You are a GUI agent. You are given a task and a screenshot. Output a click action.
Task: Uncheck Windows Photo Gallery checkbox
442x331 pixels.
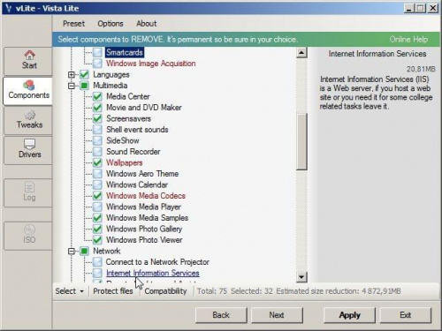(97, 229)
